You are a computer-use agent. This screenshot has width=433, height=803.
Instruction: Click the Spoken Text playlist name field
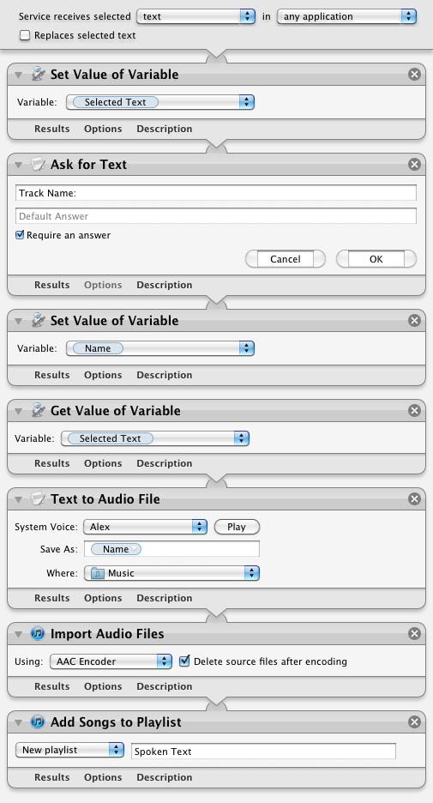(263, 752)
